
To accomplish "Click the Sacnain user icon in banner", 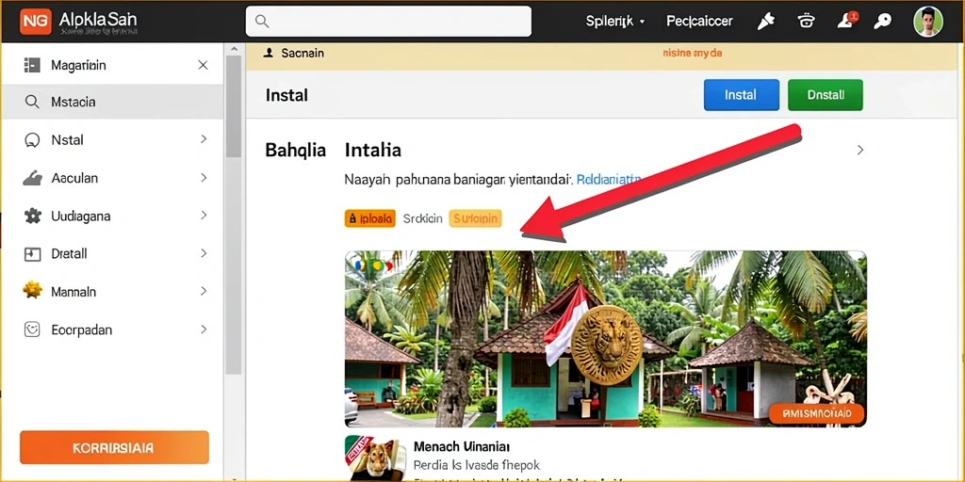I will [x=268, y=54].
